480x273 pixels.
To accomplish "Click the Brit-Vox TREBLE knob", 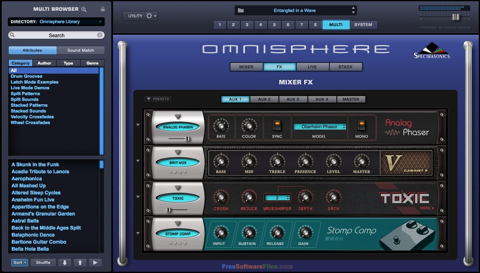I will point(277,161).
